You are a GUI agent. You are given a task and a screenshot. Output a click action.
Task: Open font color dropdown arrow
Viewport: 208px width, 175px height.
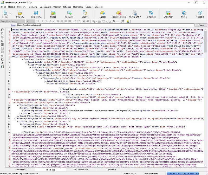tap(54, 21)
